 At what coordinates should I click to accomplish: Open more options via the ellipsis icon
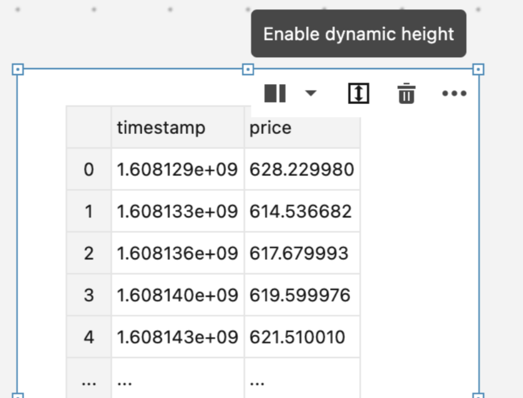pos(454,93)
